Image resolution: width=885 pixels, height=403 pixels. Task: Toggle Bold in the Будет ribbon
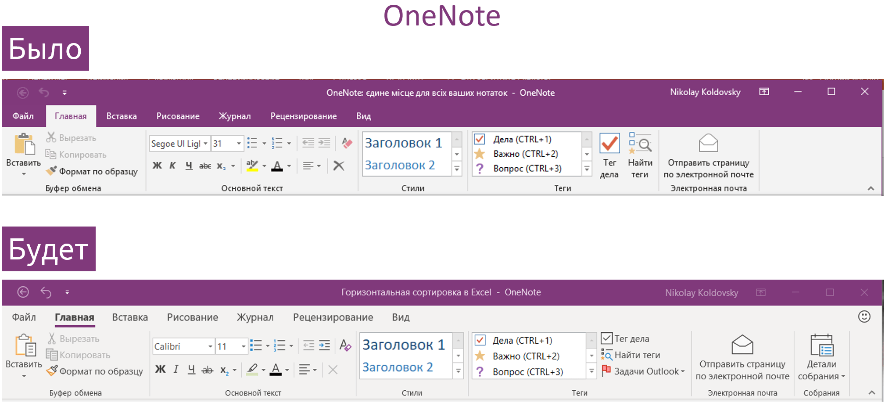[161, 370]
